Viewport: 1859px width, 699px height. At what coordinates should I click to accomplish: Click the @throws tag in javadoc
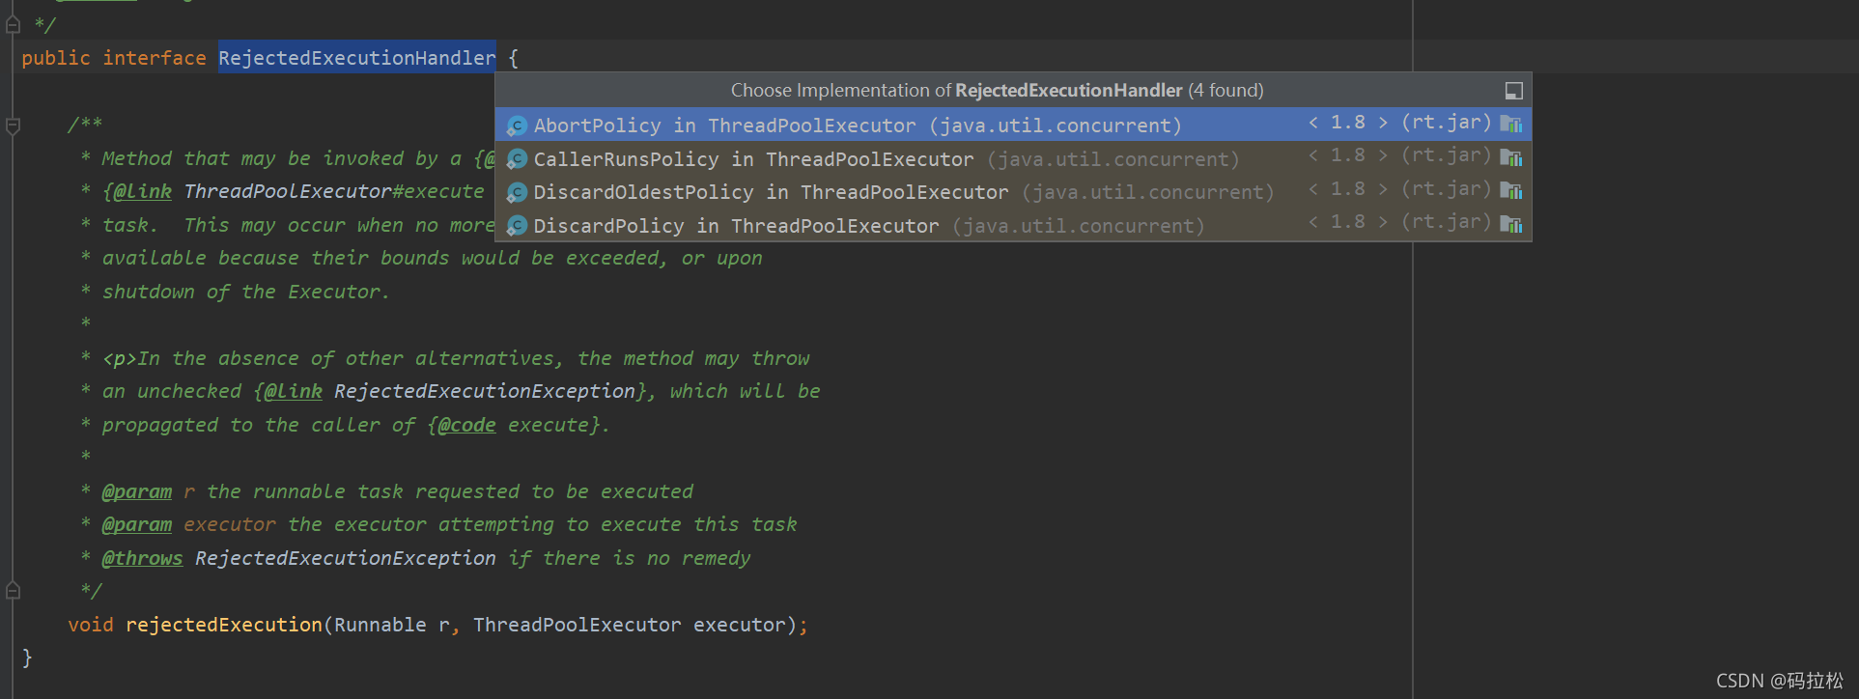(x=142, y=558)
